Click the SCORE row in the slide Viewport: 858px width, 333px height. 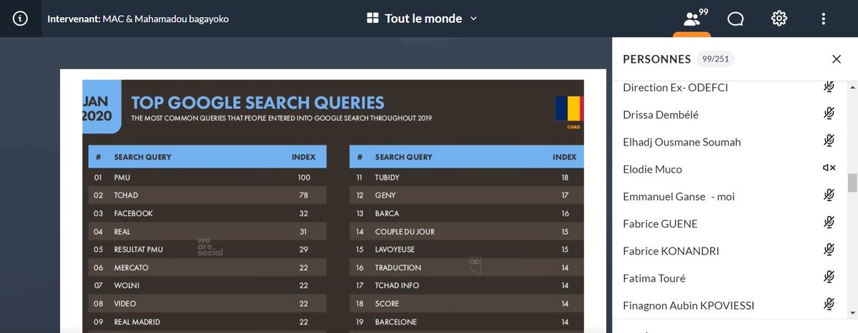click(467, 304)
